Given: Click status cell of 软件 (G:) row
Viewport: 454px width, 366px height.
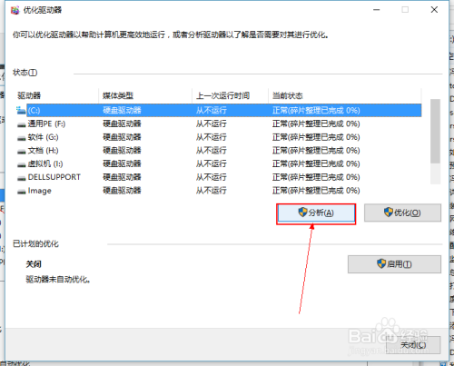Looking at the screenshot, I should point(316,137).
